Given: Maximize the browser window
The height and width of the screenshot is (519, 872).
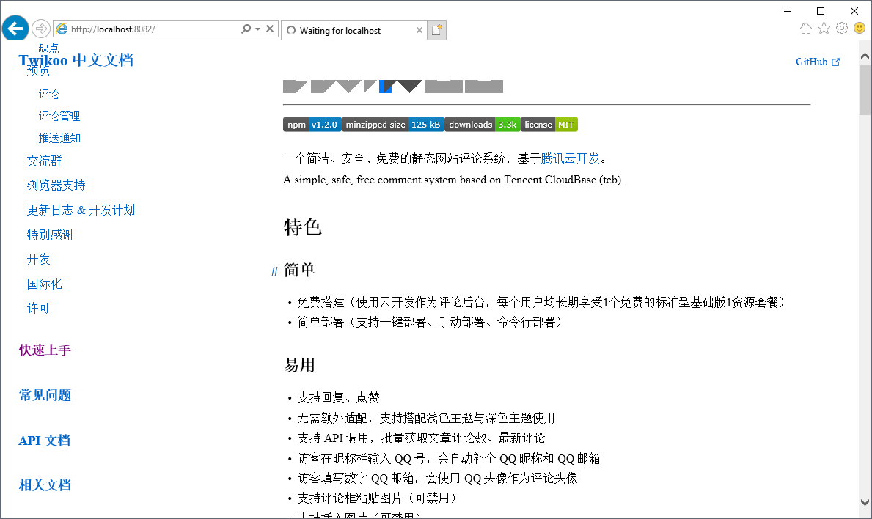Looking at the screenshot, I should pos(820,11).
